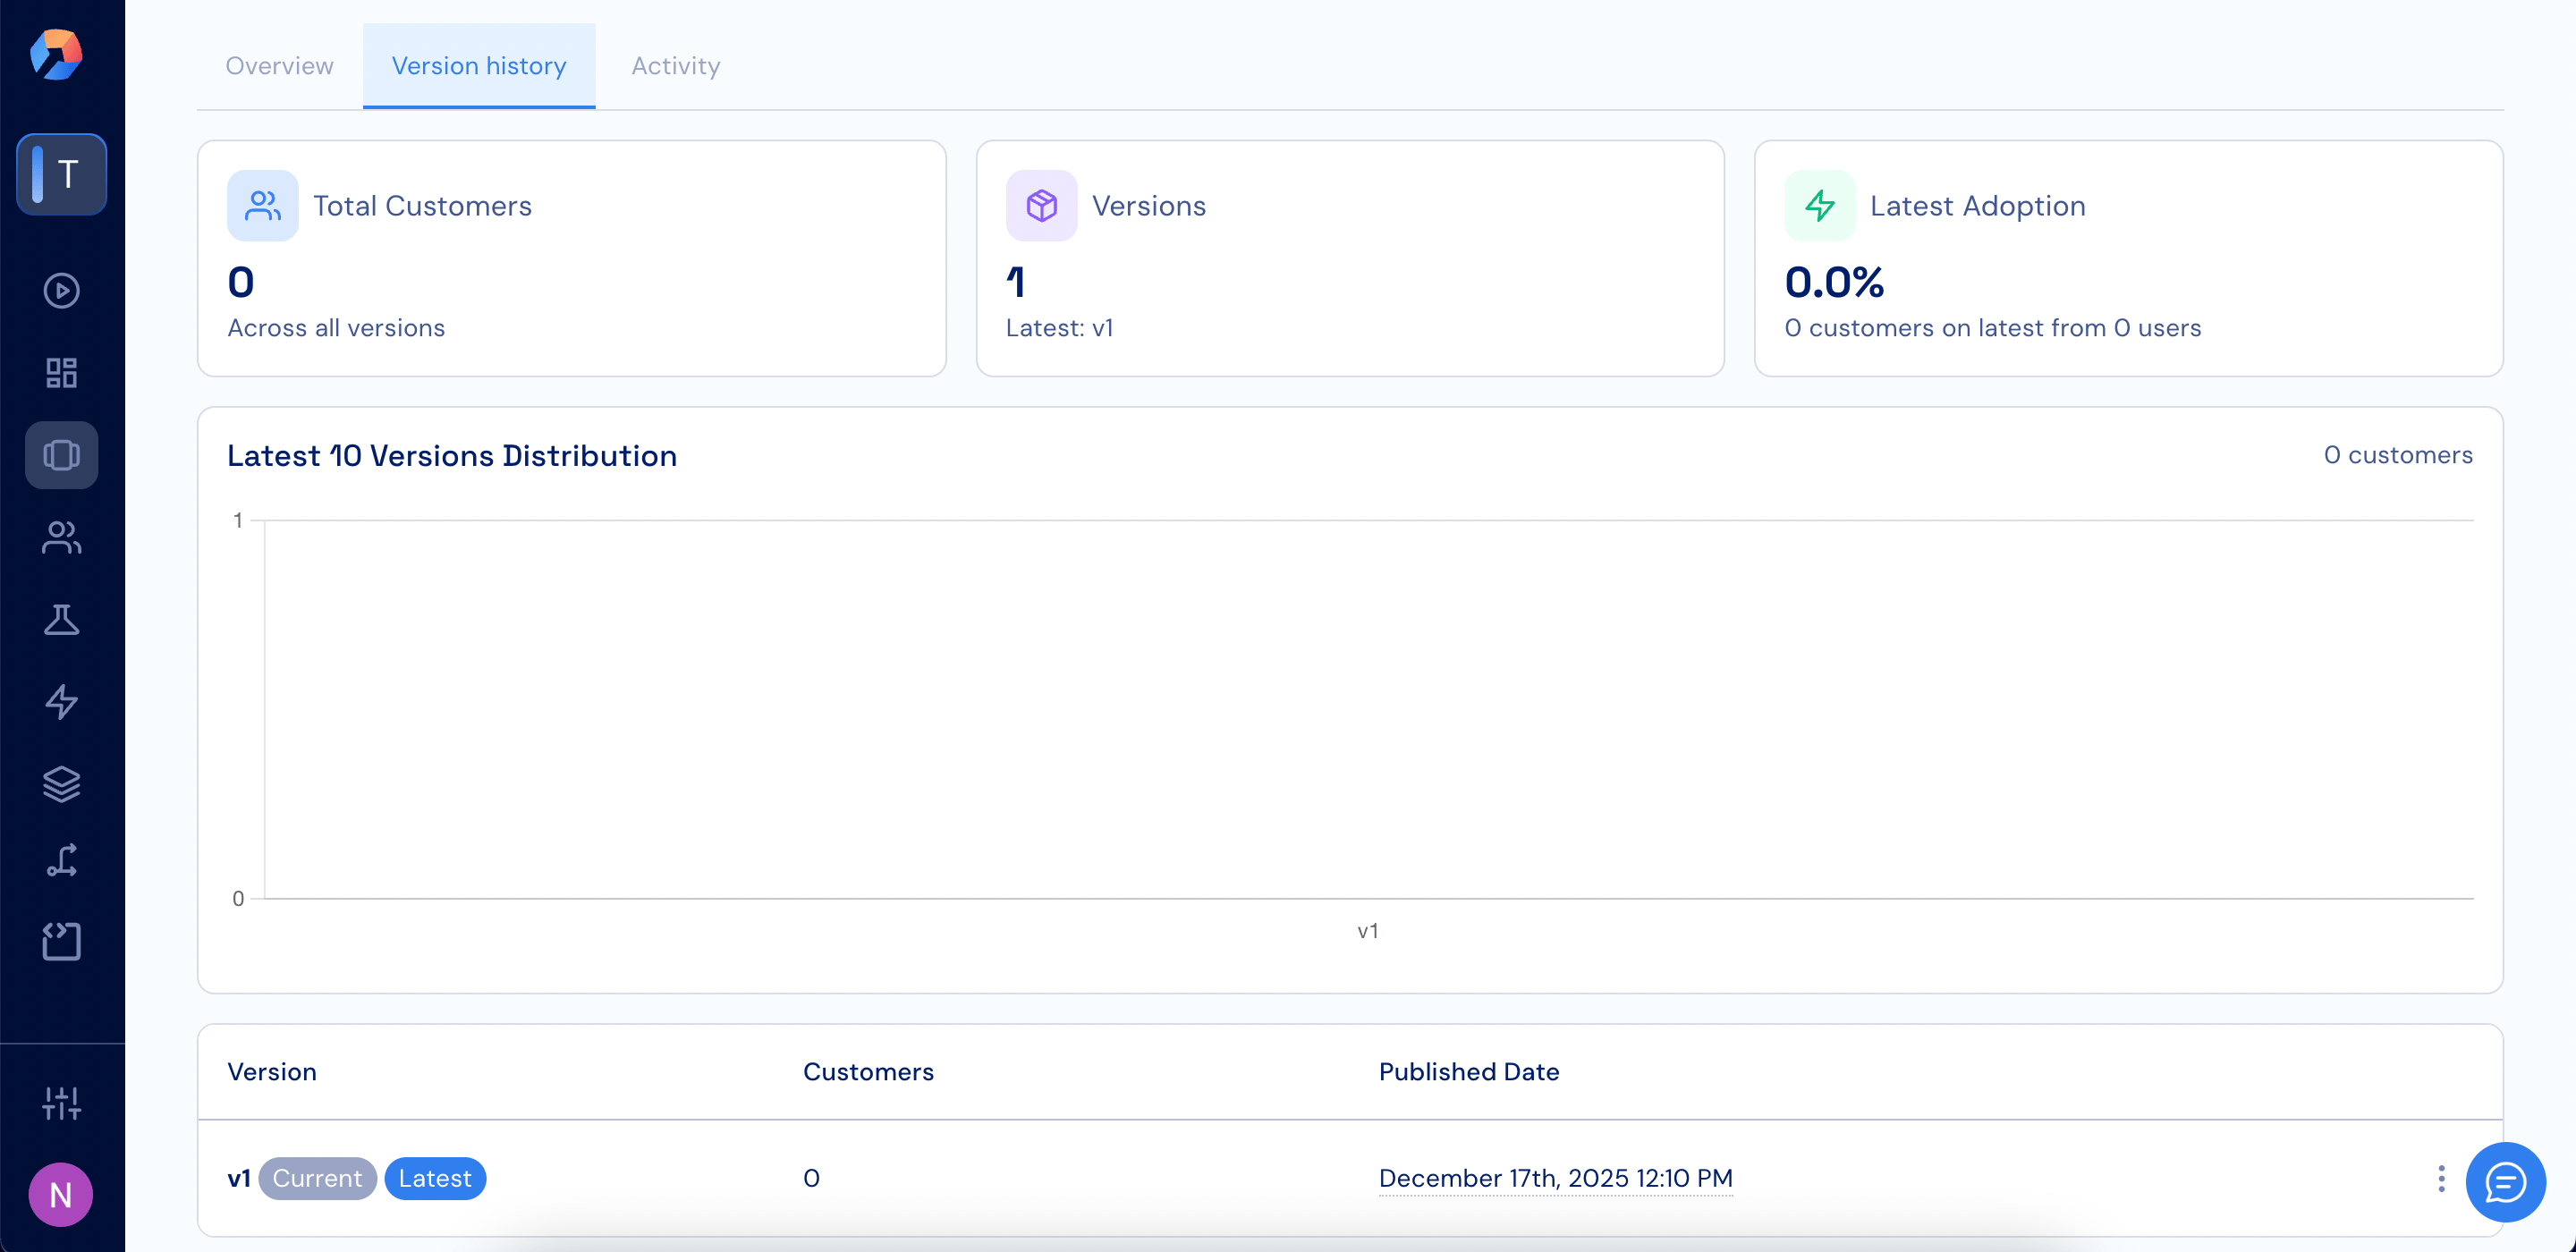Open the chat support bubble
Screen dimensions: 2576x1252
2506,1182
